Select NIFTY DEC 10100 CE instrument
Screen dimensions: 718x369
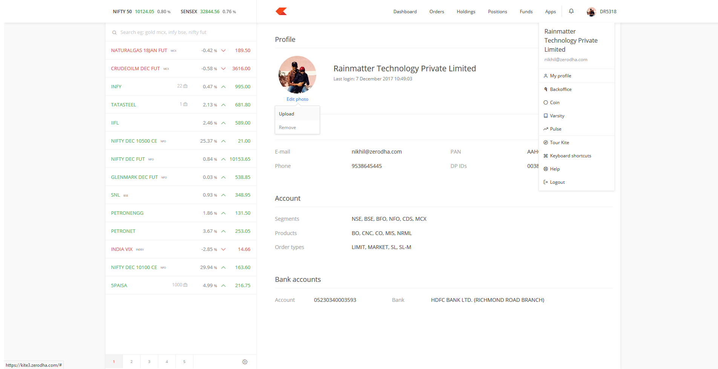click(x=181, y=268)
